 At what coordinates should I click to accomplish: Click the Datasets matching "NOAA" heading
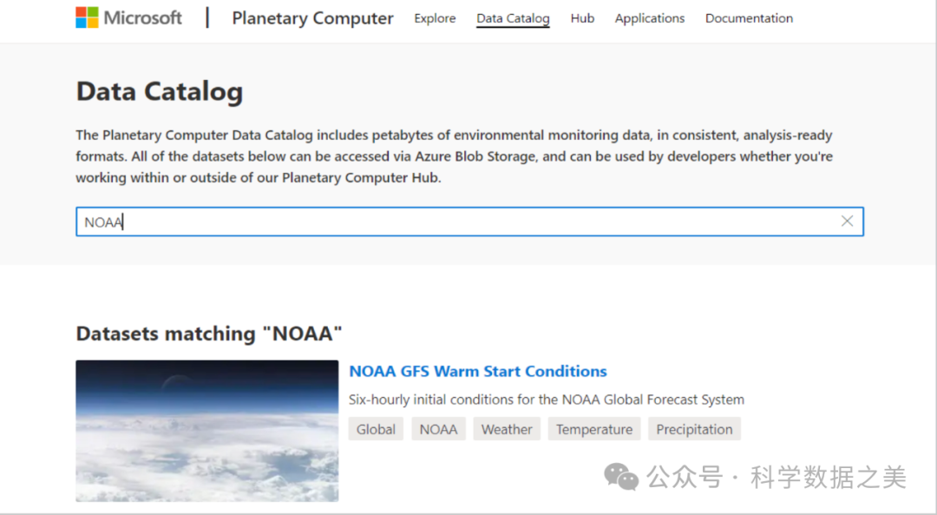click(209, 333)
